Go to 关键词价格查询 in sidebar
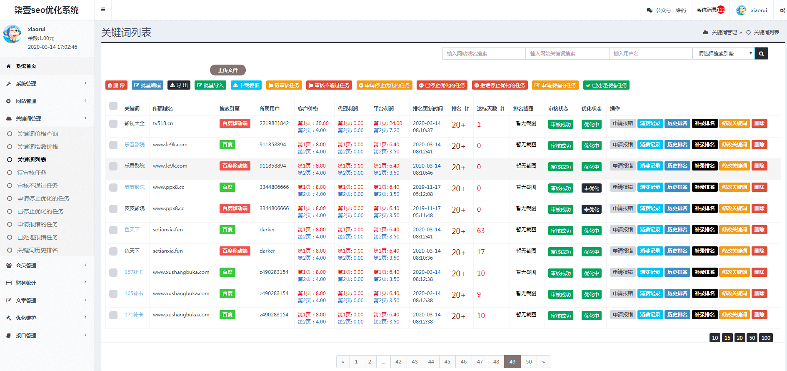787x371 pixels. coord(37,134)
